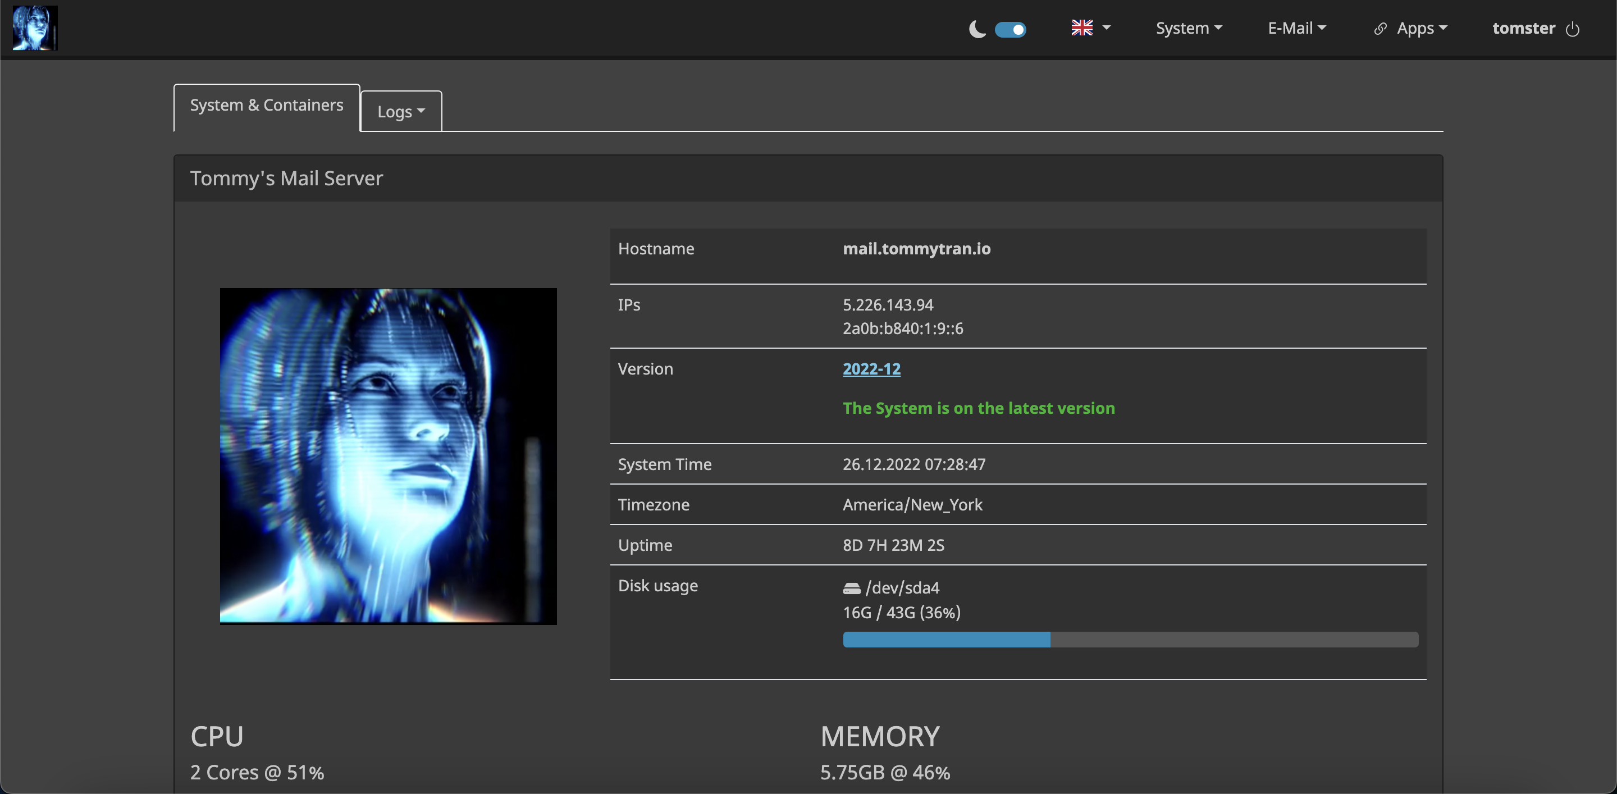Open the Logs tab dropdown
Viewport: 1617px width, 794px height.
click(400, 112)
